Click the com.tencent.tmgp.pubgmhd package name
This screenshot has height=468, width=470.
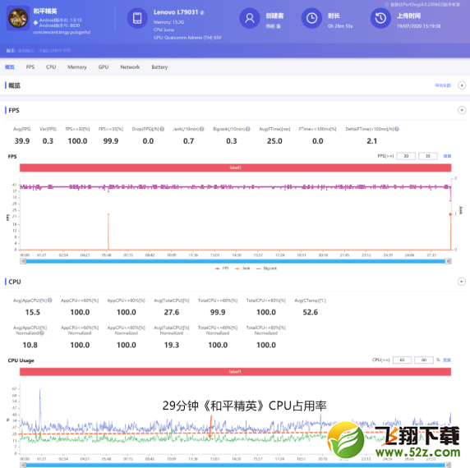tap(62, 32)
